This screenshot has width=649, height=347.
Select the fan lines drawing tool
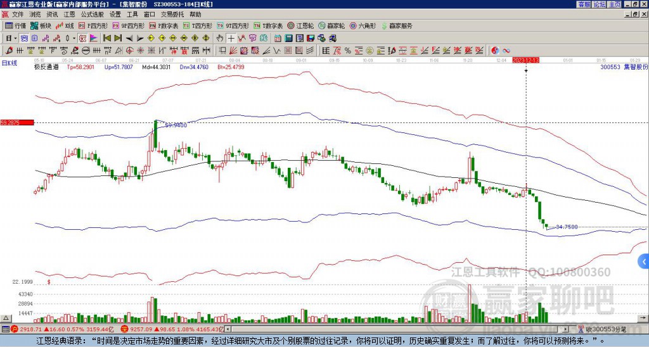point(233,51)
